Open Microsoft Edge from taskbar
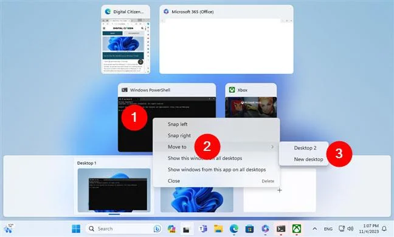This screenshot has width=394, height=237. tap(233, 229)
